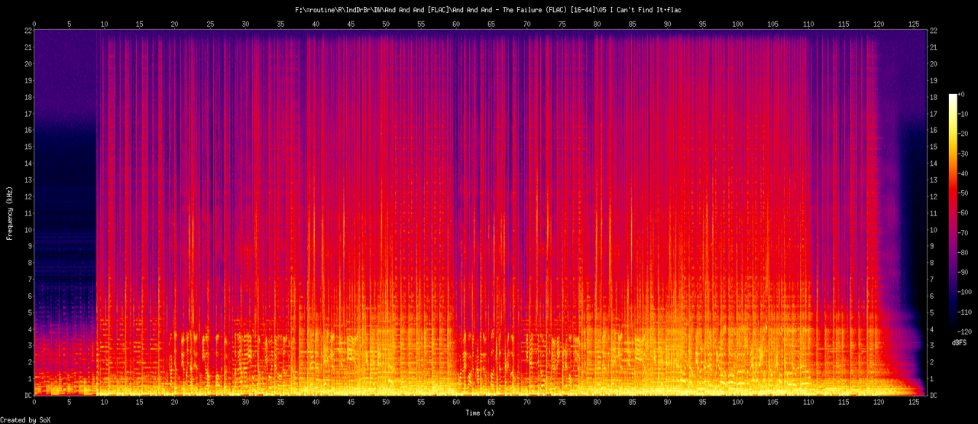Image resolution: width=978 pixels, height=424 pixels.
Task: Click "90" on the top time axis
Action: (667, 24)
